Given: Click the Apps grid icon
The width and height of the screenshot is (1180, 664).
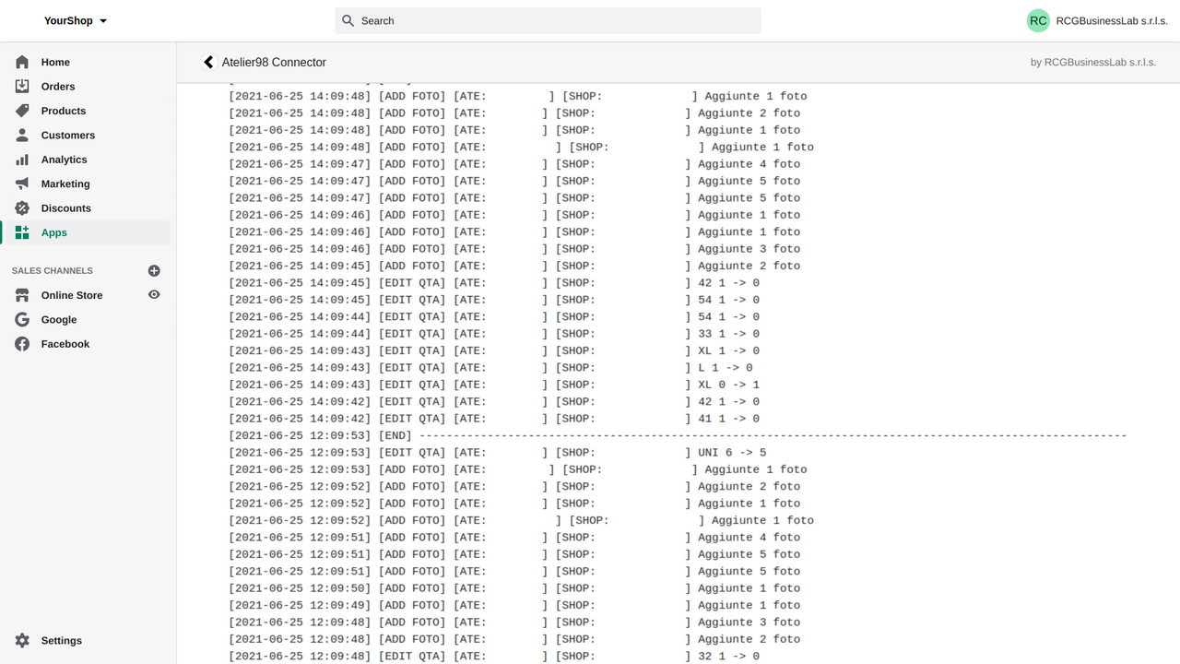Looking at the screenshot, I should [22, 232].
